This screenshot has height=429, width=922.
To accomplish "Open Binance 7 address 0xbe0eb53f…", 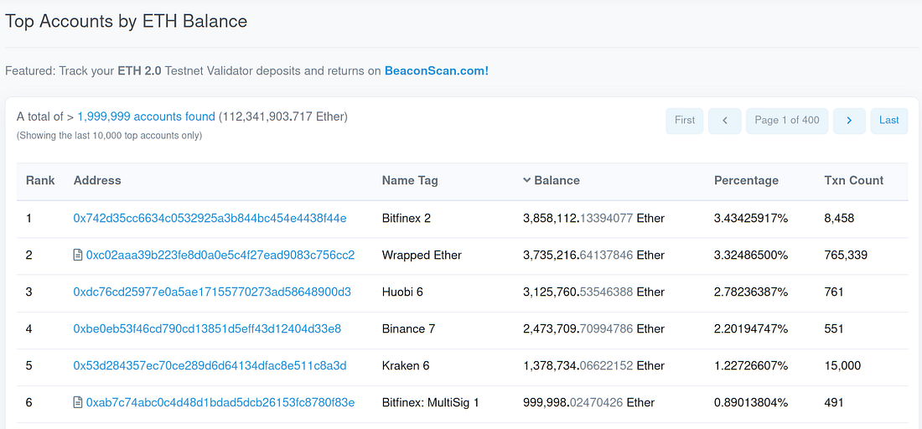I will pyautogui.click(x=207, y=329).
